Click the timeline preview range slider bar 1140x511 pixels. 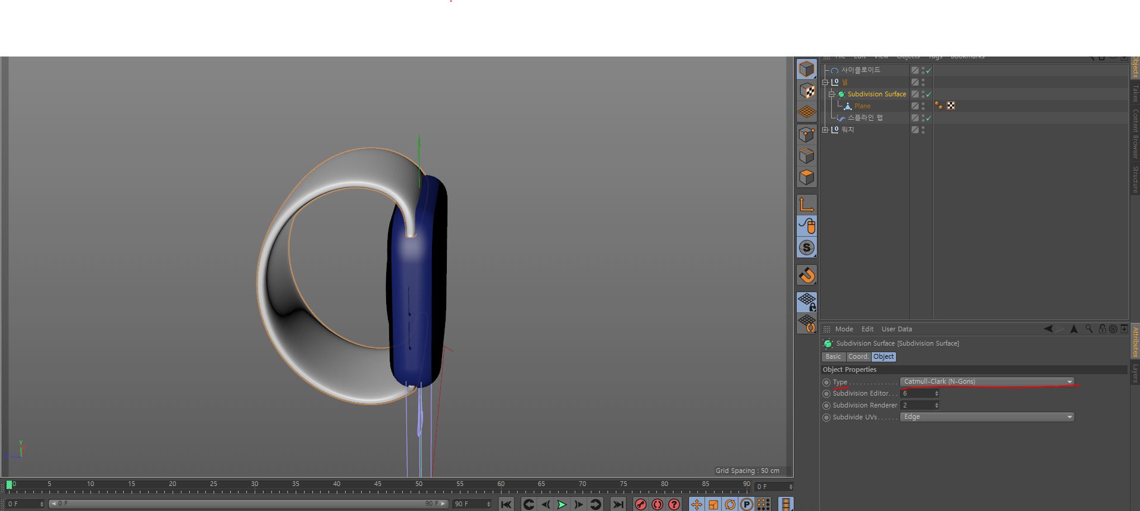pyautogui.click(x=248, y=504)
